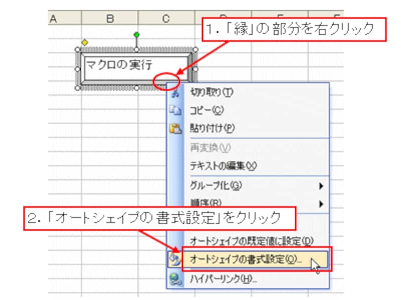Select the bottom-left resize handle of the shape

point(78,88)
